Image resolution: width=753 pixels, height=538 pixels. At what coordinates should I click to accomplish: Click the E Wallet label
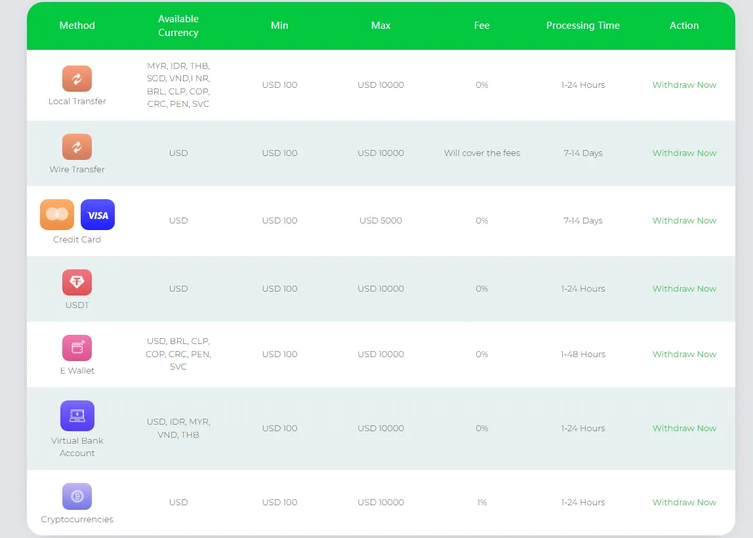77,370
